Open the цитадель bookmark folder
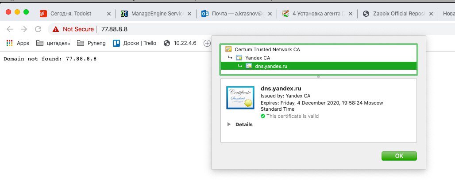The image size is (455, 195). tap(53, 43)
